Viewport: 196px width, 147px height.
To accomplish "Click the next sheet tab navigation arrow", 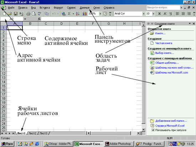I will 10,133.
